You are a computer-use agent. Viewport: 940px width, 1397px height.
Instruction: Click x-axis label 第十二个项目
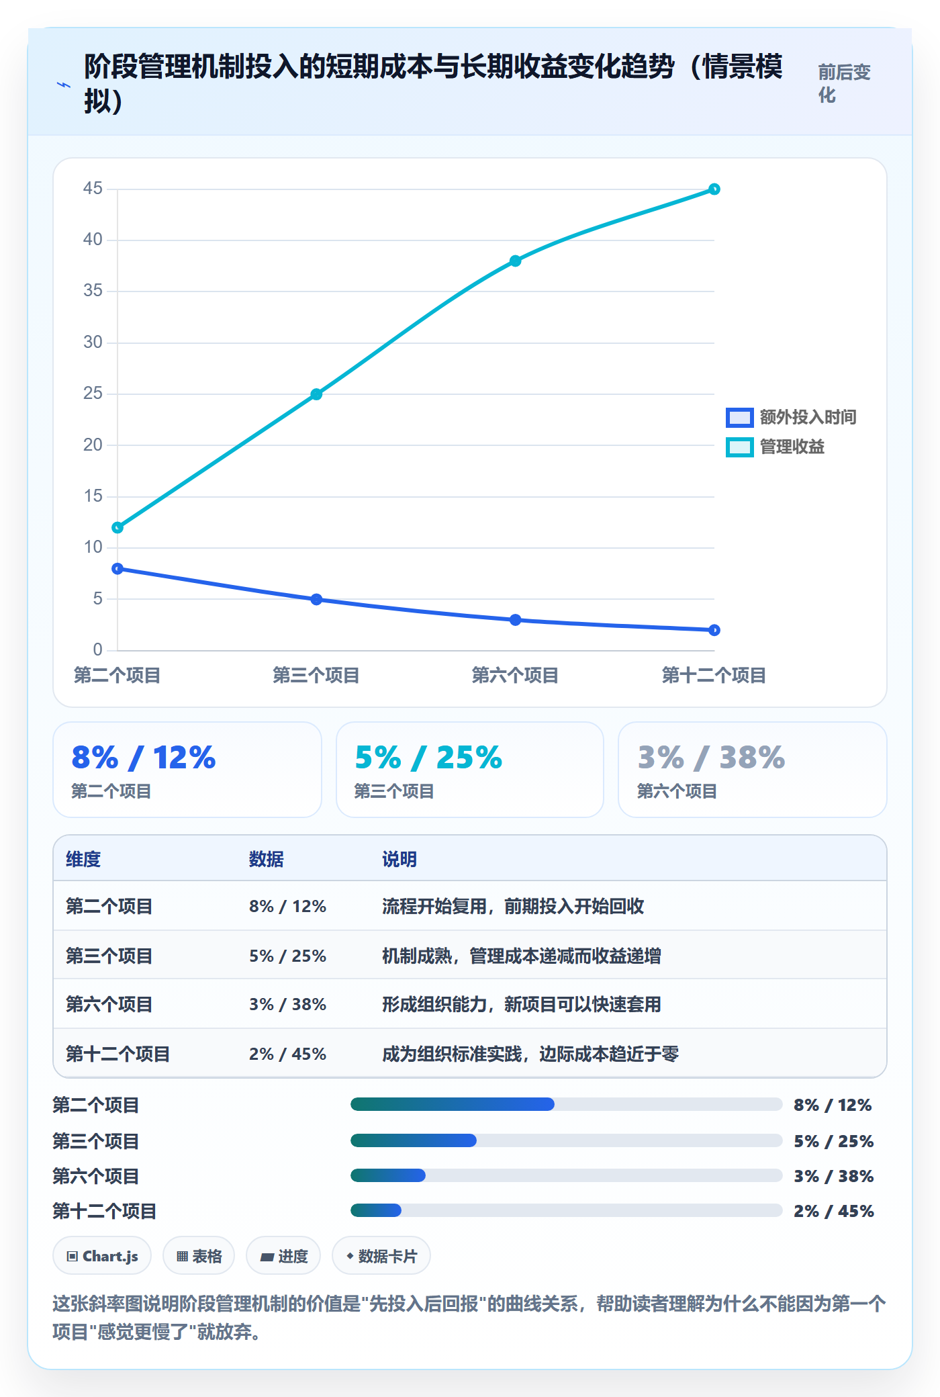point(714,675)
